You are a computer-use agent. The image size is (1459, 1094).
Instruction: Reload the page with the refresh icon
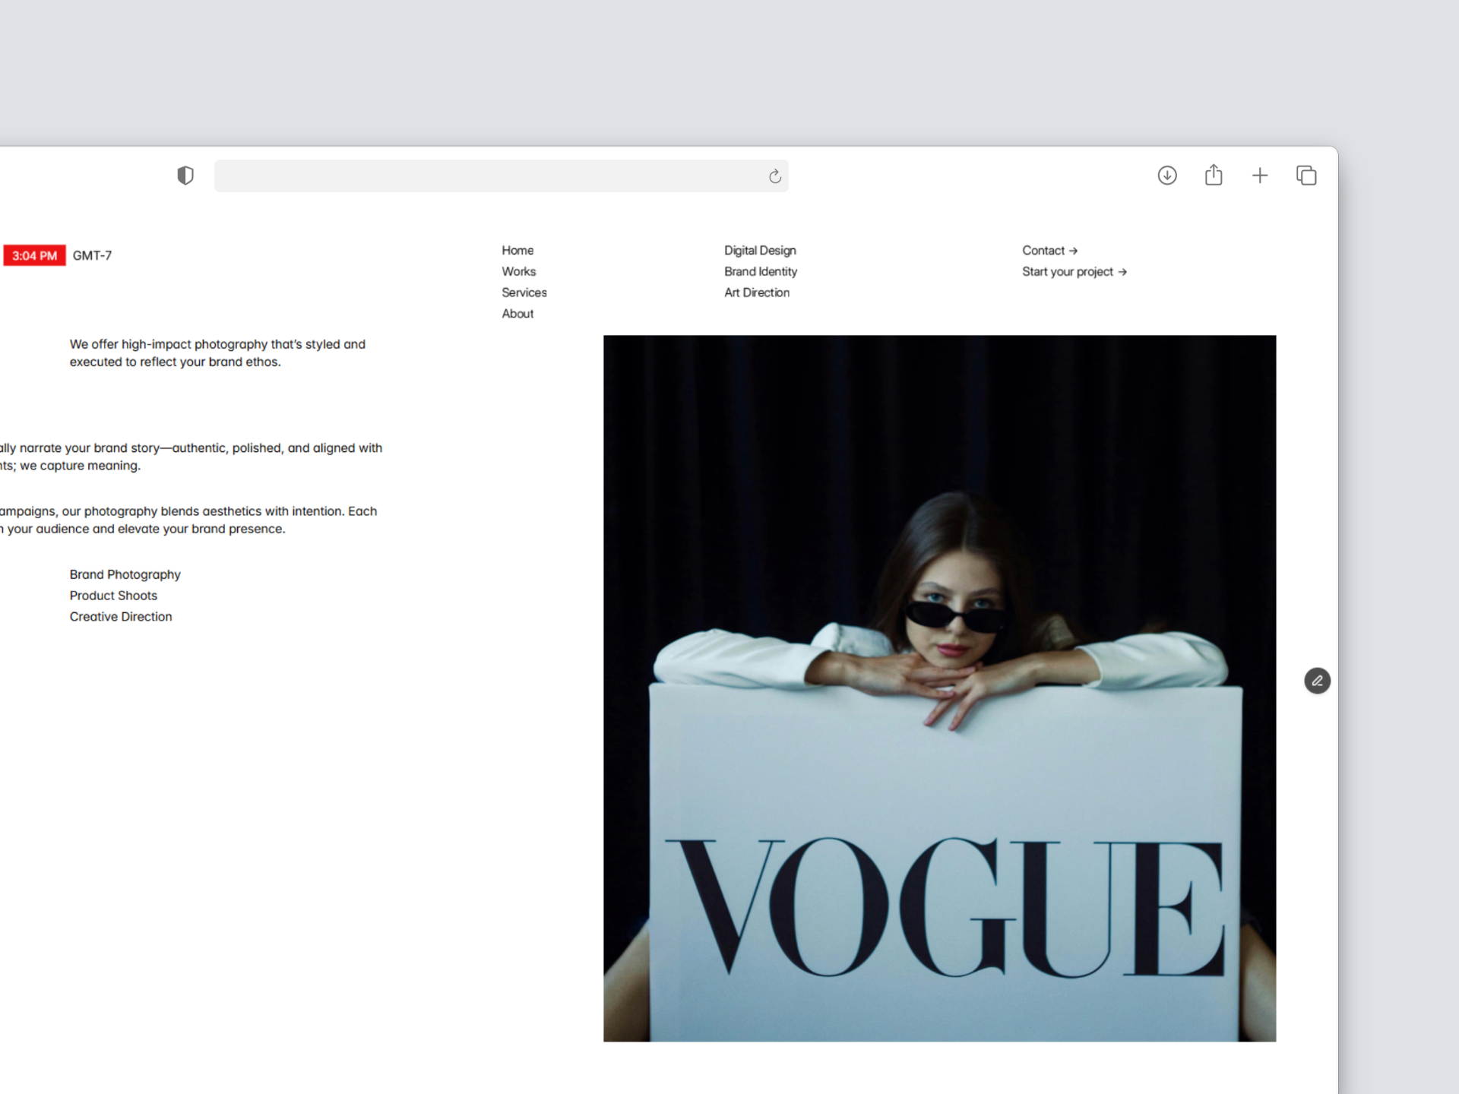(x=774, y=176)
